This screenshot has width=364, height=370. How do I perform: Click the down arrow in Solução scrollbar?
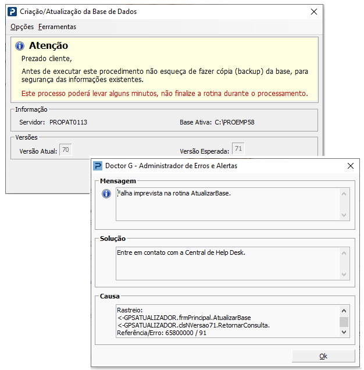344,274
